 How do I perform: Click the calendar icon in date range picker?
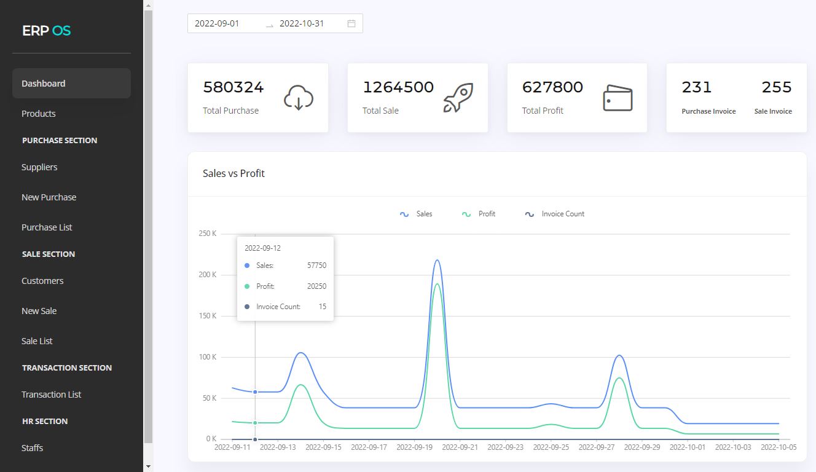tap(351, 23)
